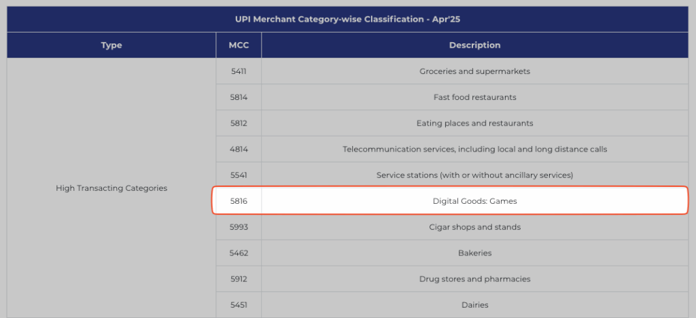Click MCC code 5993
The image size is (696, 318).
pyautogui.click(x=239, y=227)
